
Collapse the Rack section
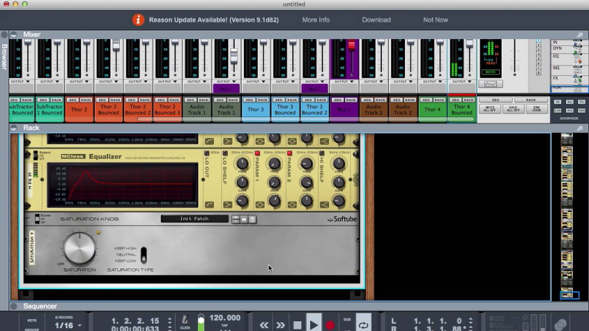click(14, 128)
